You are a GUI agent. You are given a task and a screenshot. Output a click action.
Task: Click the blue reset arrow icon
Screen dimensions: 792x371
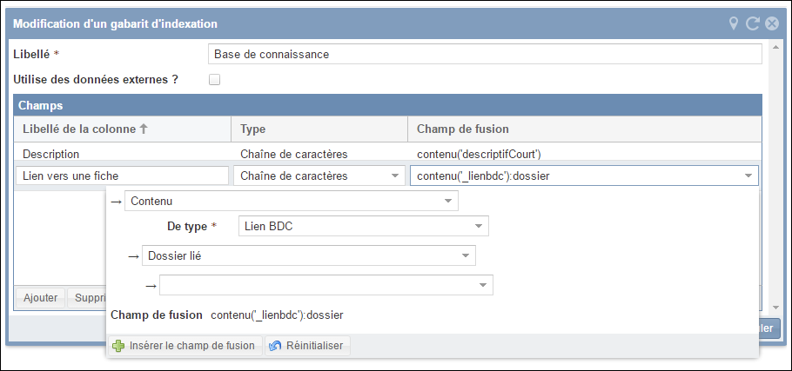[276, 346]
